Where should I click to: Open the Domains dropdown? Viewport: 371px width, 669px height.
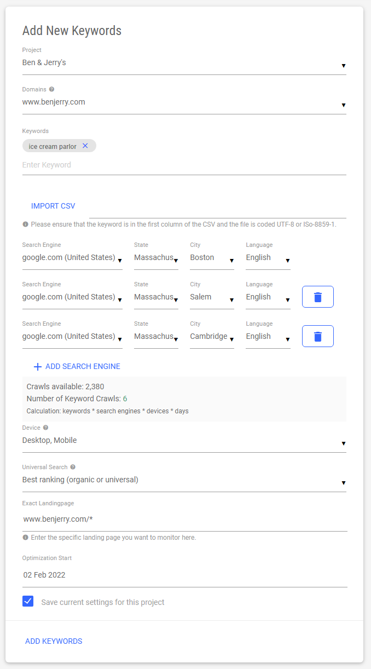coord(184,103)
